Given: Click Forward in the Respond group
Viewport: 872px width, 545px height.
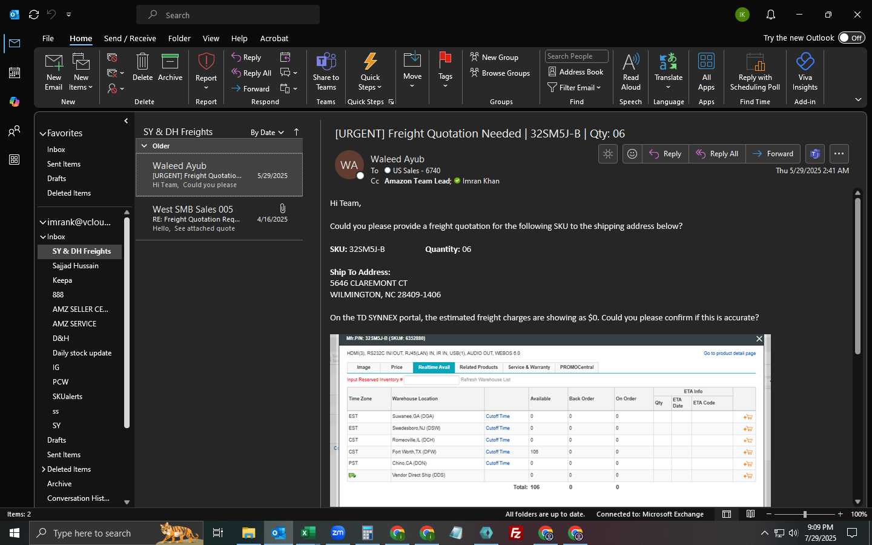Looking at the screenshot, I should [x=250, y=88].
